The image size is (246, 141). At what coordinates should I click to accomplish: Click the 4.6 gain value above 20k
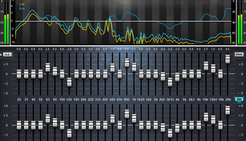(x=228, y=49)
